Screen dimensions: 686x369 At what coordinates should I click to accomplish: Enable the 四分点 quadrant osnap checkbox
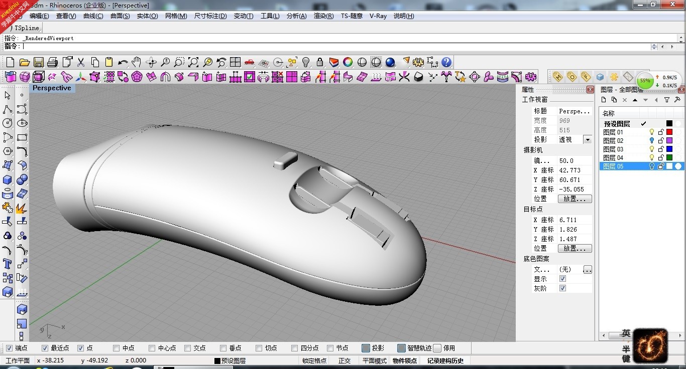pos(295,348)
